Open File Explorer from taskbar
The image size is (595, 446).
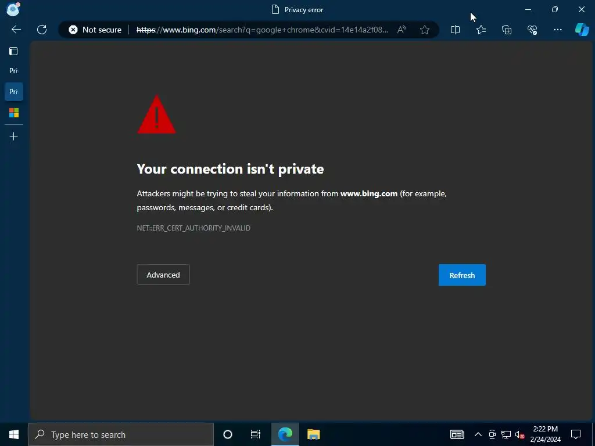[313, 434]
